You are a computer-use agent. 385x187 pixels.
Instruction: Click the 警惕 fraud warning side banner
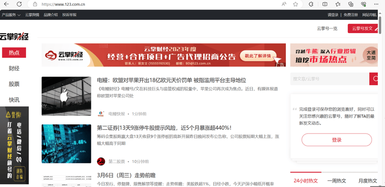(x=14, y=145)
